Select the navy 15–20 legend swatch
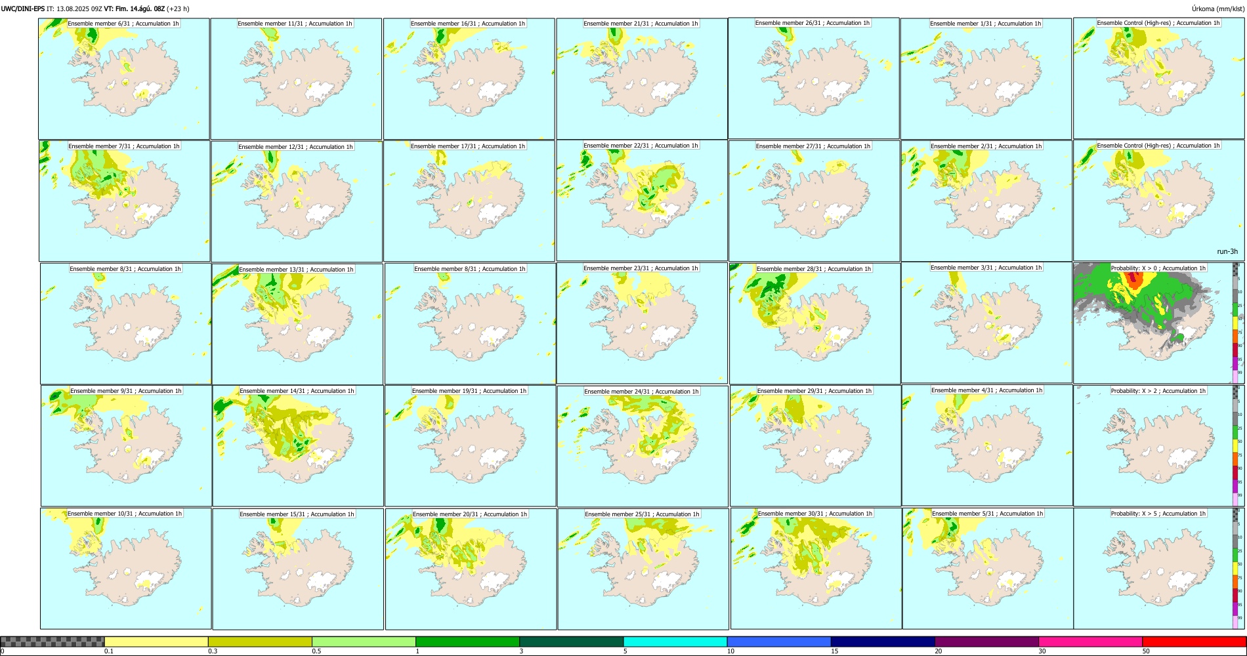The height and width of the screenshot is (656, 1247). (883, 642)
